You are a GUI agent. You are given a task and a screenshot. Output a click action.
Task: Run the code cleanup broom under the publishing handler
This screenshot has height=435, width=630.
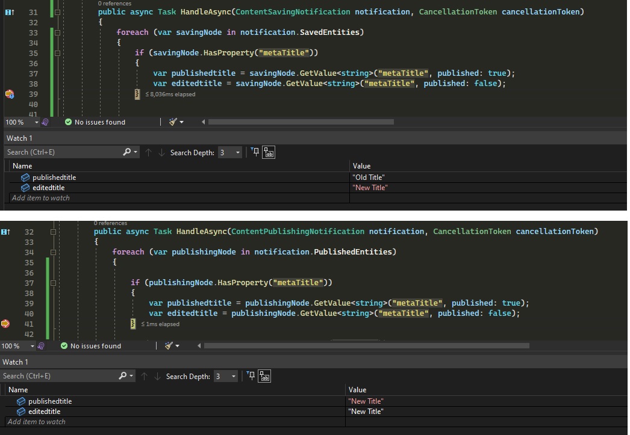[169, 346]
